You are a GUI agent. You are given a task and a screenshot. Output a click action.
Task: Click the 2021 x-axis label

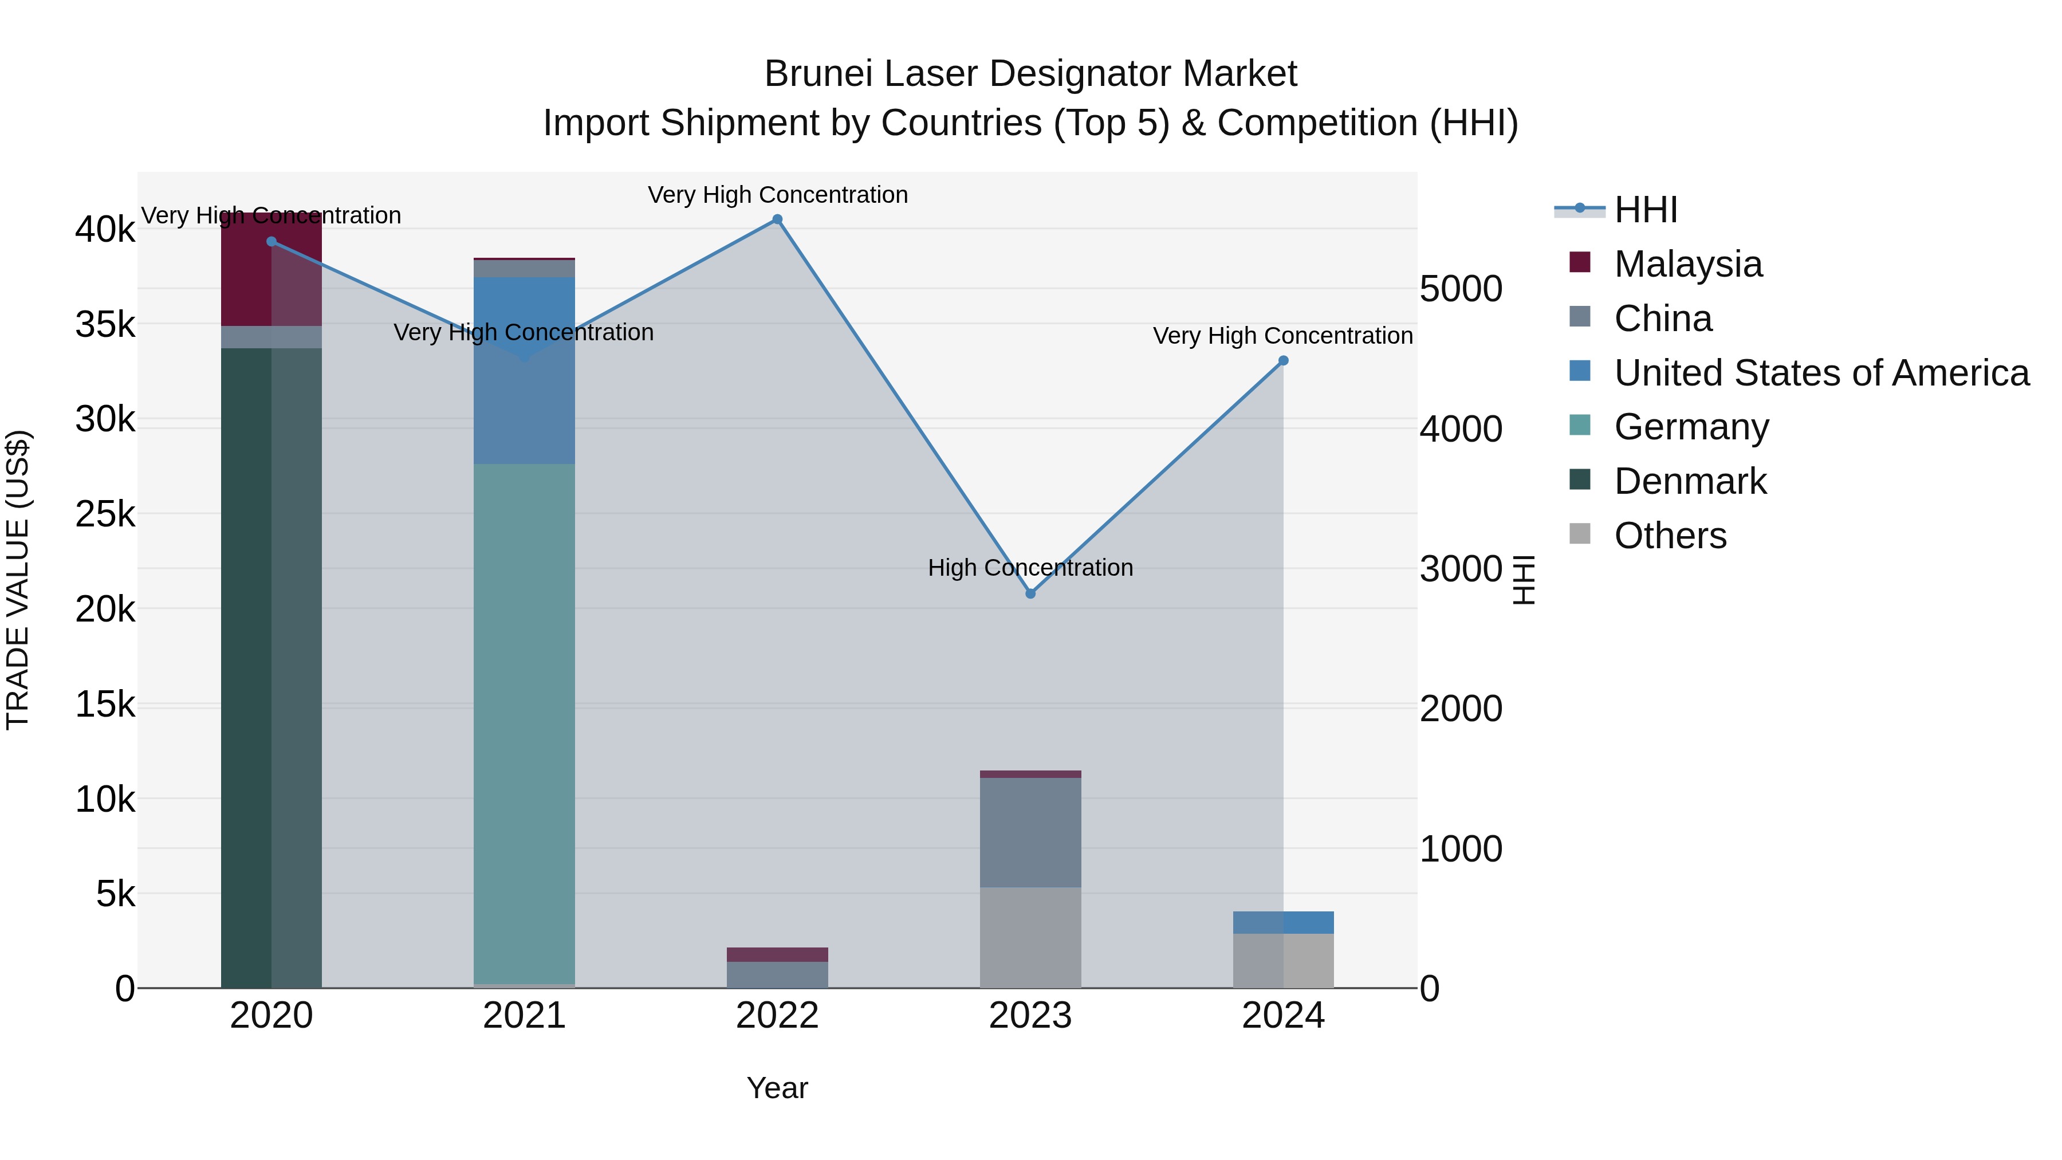[x=524, y=1016]
